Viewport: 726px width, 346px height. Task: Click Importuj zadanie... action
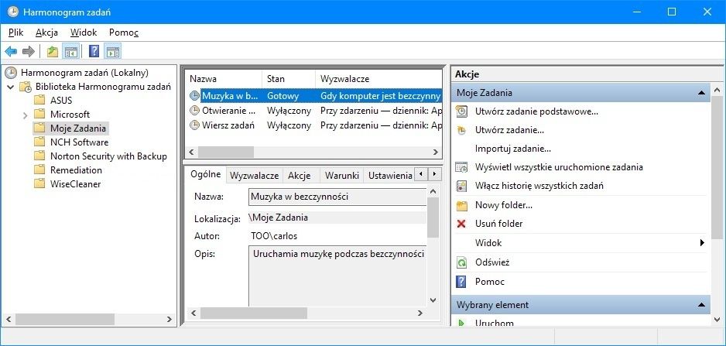512,149
